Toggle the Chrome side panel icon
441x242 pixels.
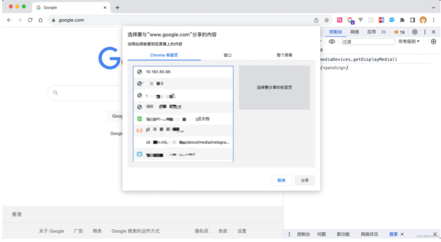pyautogui.click(x=413, y=20)
